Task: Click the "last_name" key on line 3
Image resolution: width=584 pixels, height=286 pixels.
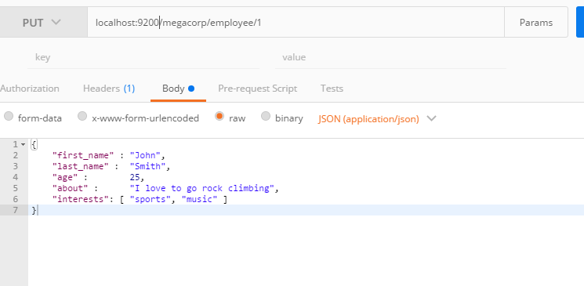Action: [x=81, y=166]
